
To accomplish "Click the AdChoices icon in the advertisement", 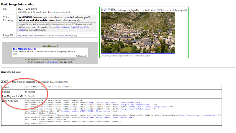I will (86, 56).
